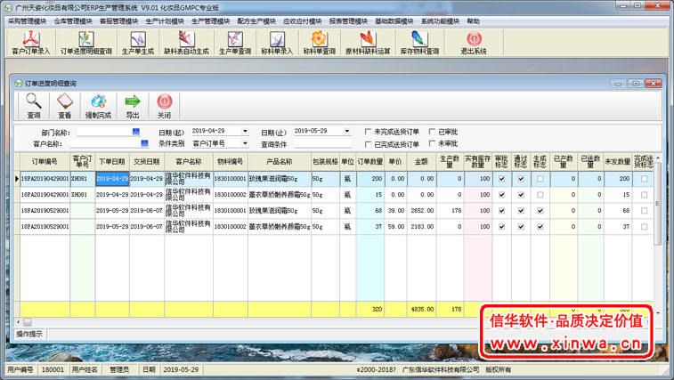Click status bar 用户编号 value 180001

tap(53, 369)
